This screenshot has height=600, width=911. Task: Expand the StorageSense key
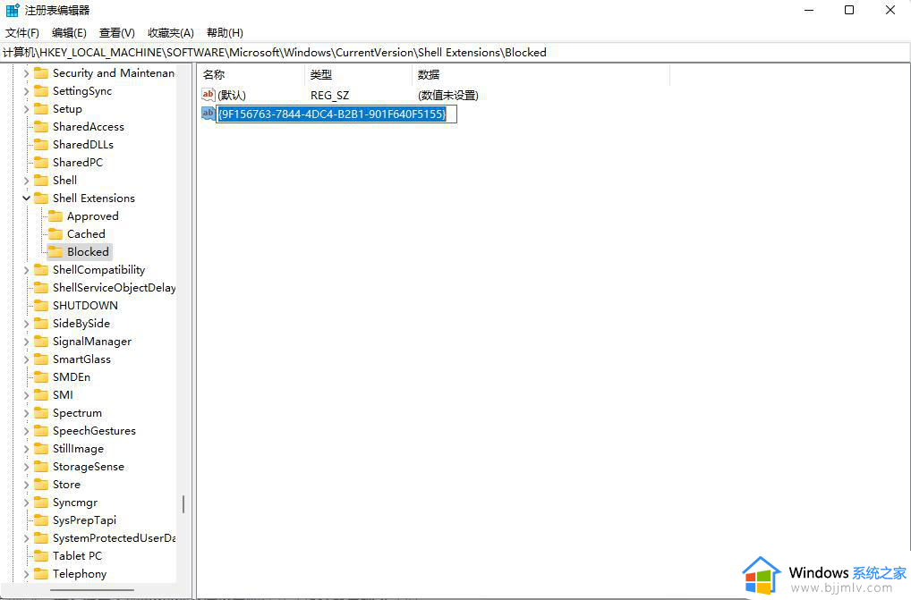26,468
